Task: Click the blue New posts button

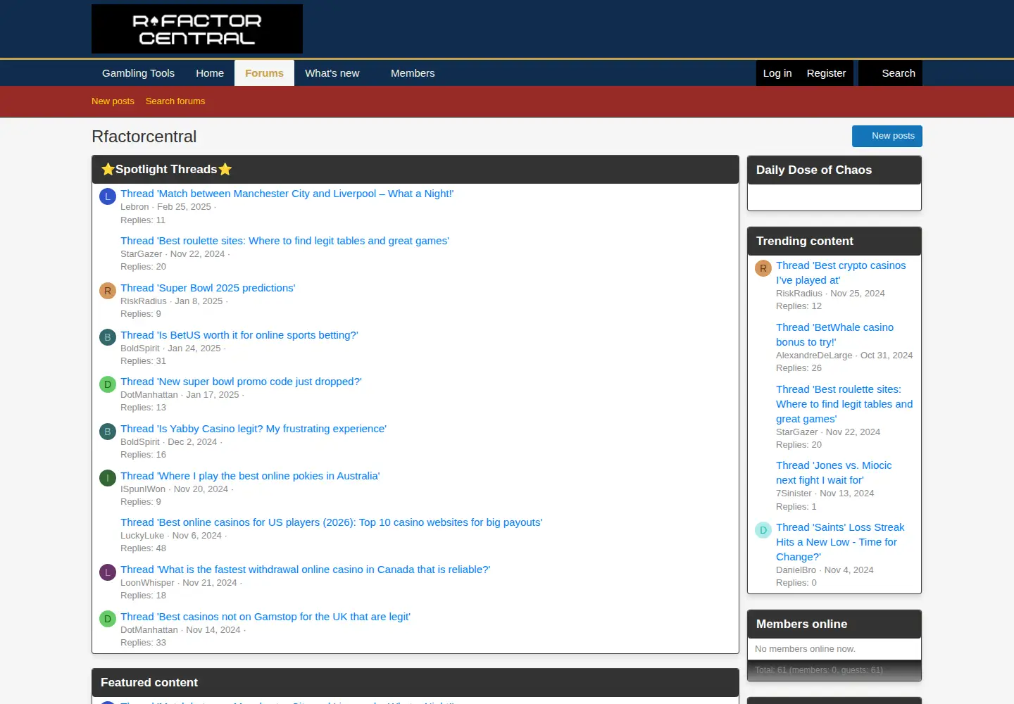Action: 887,136
